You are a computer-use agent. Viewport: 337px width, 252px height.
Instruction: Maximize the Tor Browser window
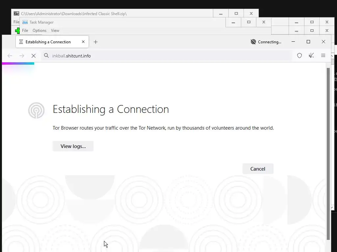click(308, 42)
